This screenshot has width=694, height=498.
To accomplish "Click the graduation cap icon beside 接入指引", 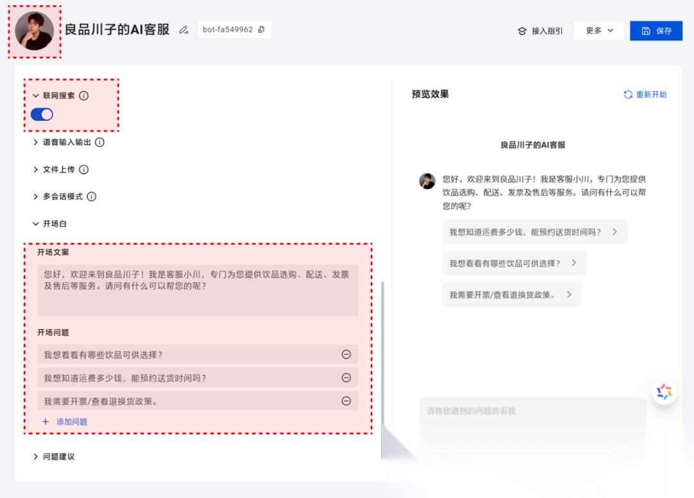I will coord(522,31).
